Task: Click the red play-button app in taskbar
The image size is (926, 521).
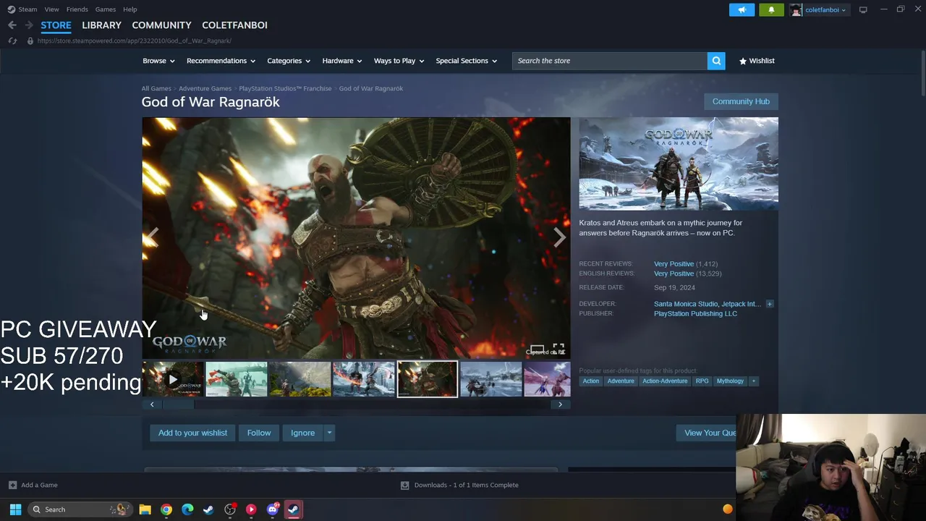Action: (x=251, y=509)
